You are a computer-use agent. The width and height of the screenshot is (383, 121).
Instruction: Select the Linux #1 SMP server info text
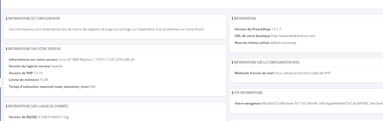[96, 60]
